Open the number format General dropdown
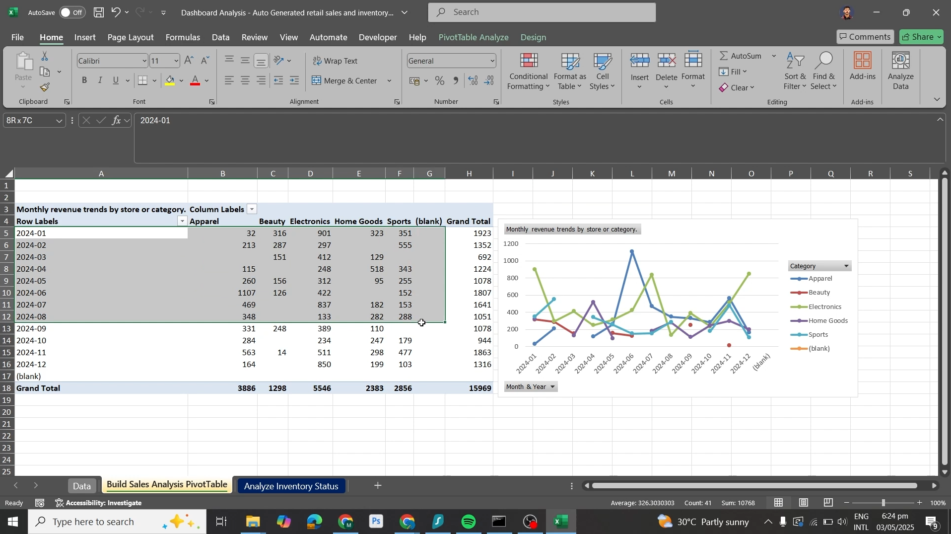This screenshot has height=534, width=951. tap(492, 61)
